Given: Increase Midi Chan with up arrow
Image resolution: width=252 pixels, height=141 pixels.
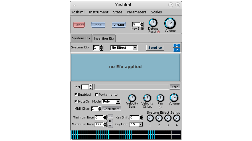Looking at the screenshot, I should click(100, 108).
